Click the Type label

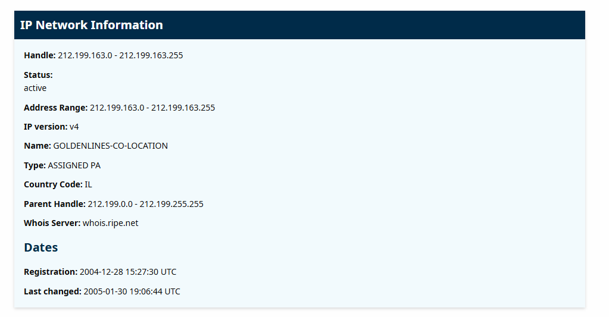click(x=35, y=165)
